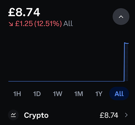Open the Crypto holdings row
The width and height of the screenshot is (135, 125).
pyautogui.click(x=67, y=115)
